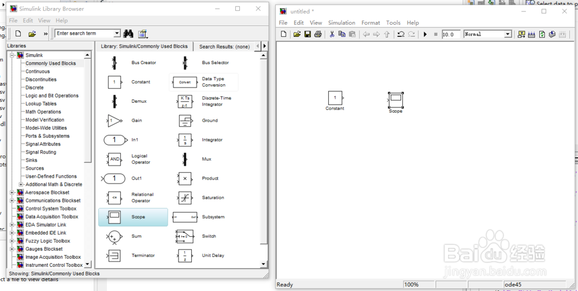The image size is (578, 291).
Task: Open the Normal simulation mode dropdown
Action: tap(508, 34)
